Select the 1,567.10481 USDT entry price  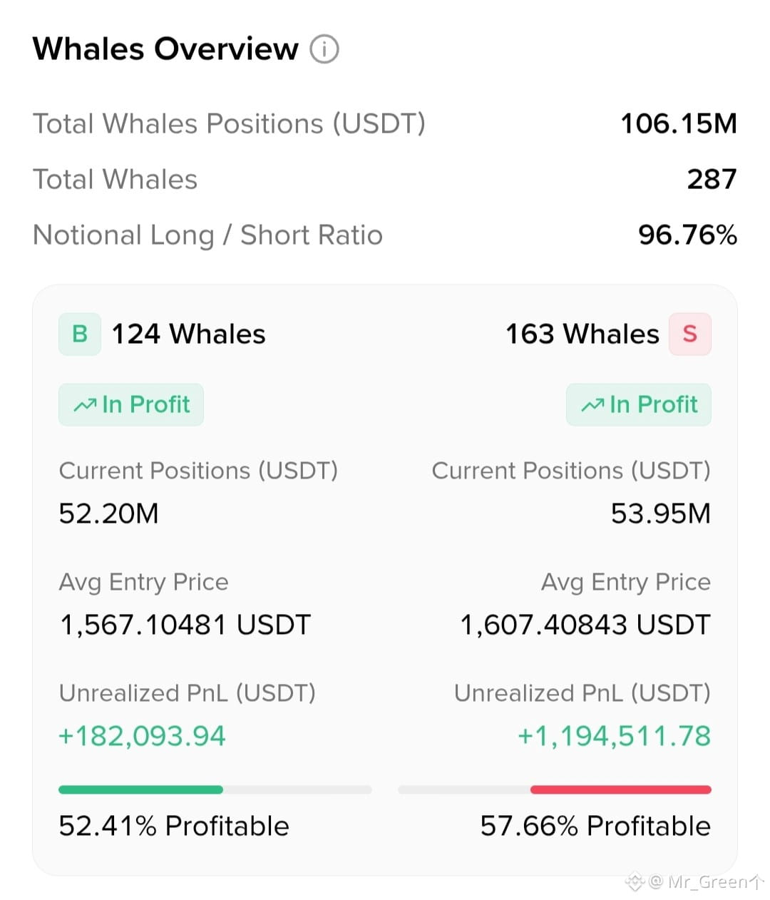click(x=185, y=625)
